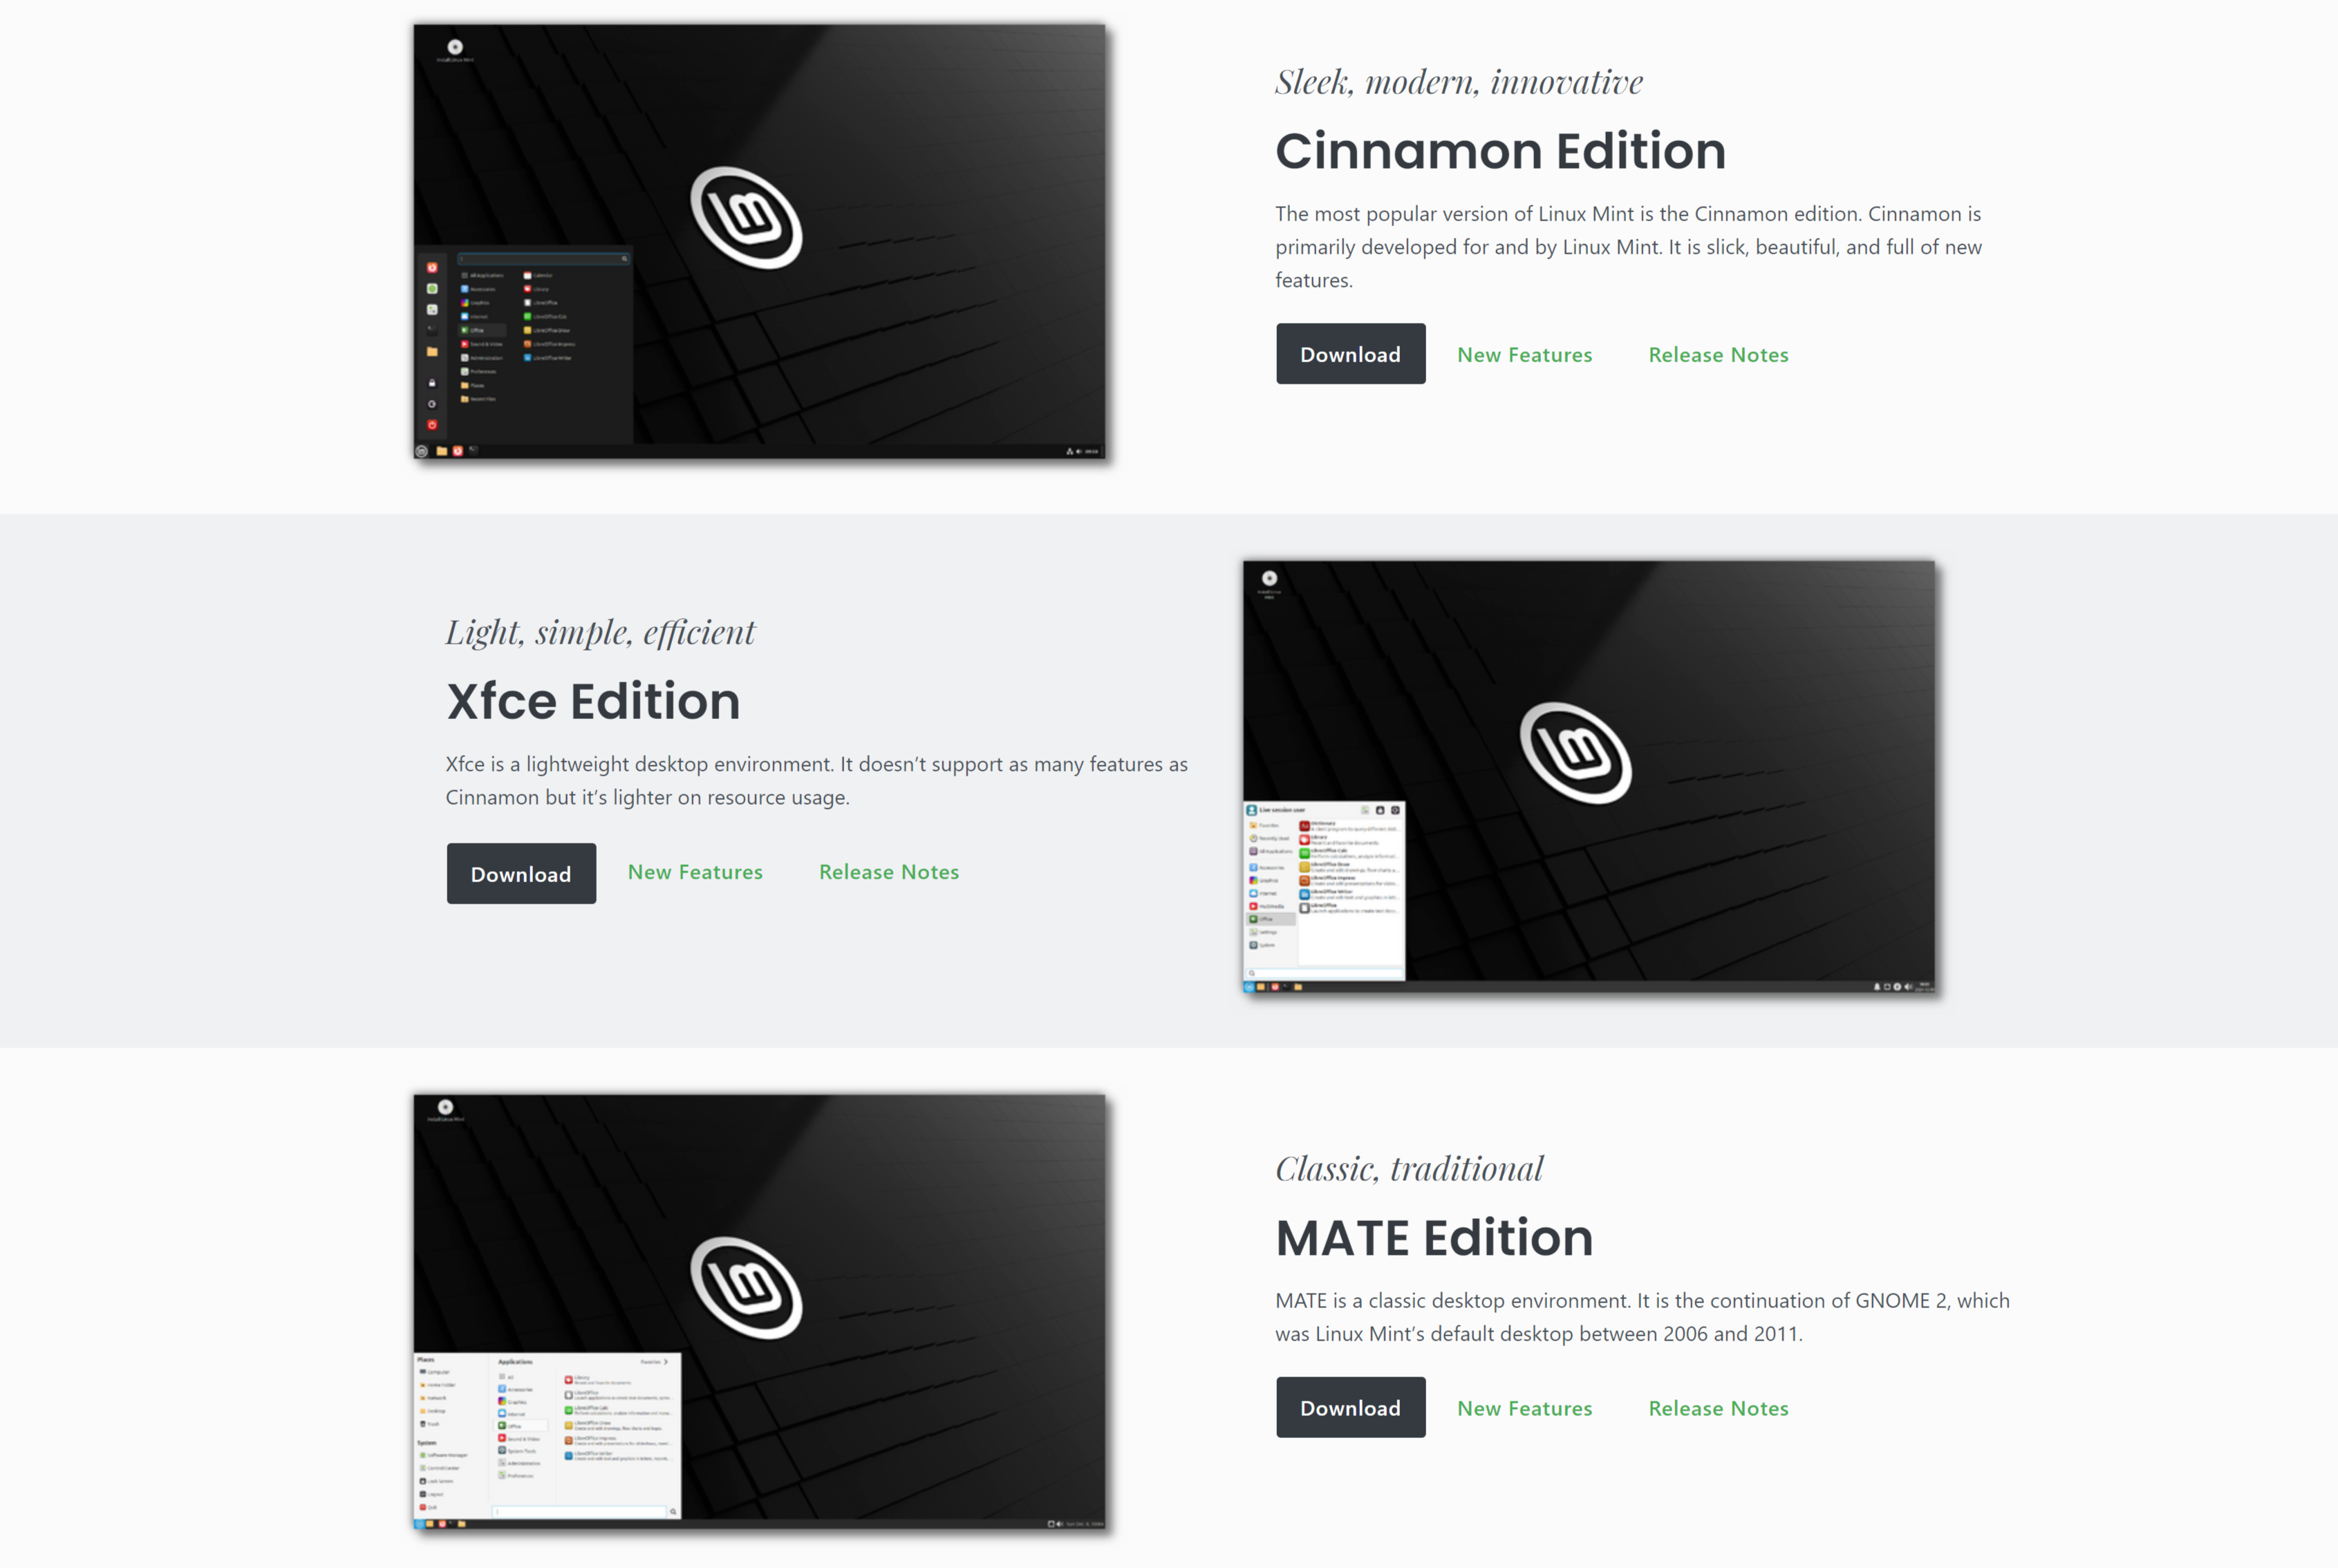This screenshot has height=1568, width=2338.
Task: Open New Features link for Xfce Edition
Action: (x=695, y=872)
